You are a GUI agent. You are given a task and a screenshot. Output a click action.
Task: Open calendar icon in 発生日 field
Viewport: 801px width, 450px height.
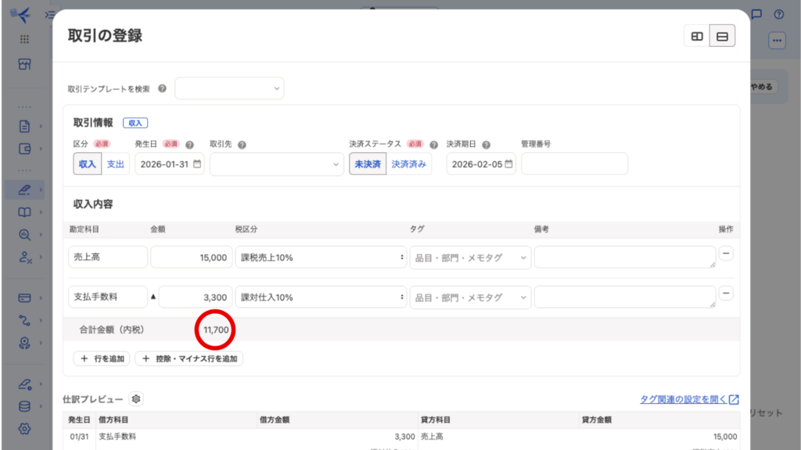(x=197, y=164)
